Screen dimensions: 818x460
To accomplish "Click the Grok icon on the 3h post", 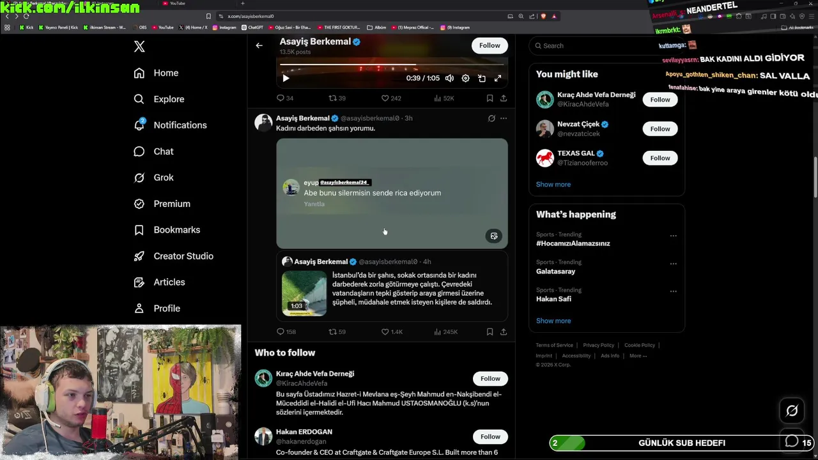I will coord(491,118).
